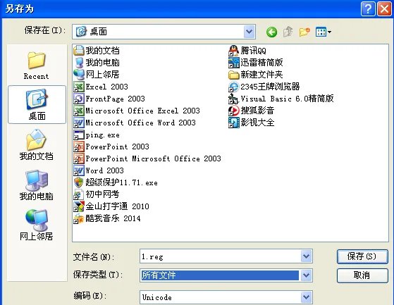Open 网上邻居 in the places bar

click(x=37, y=225)
